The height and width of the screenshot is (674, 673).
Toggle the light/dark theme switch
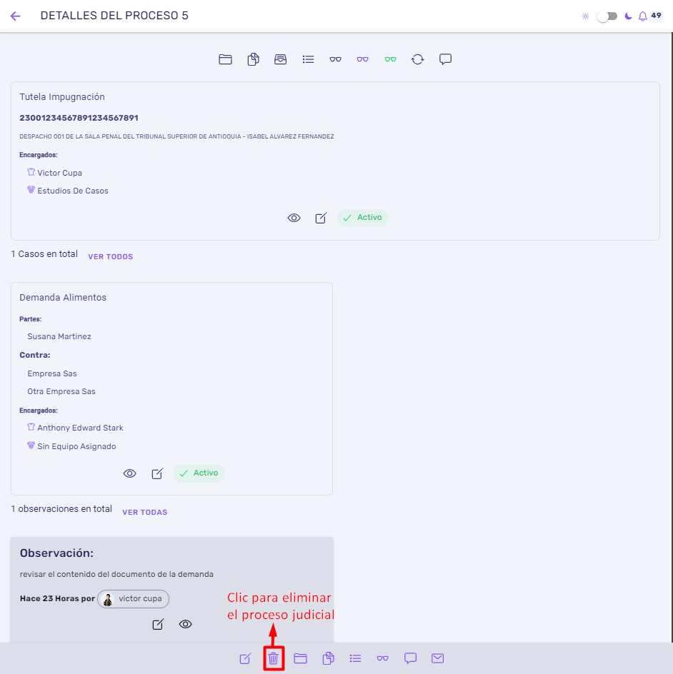coord(607,16)
